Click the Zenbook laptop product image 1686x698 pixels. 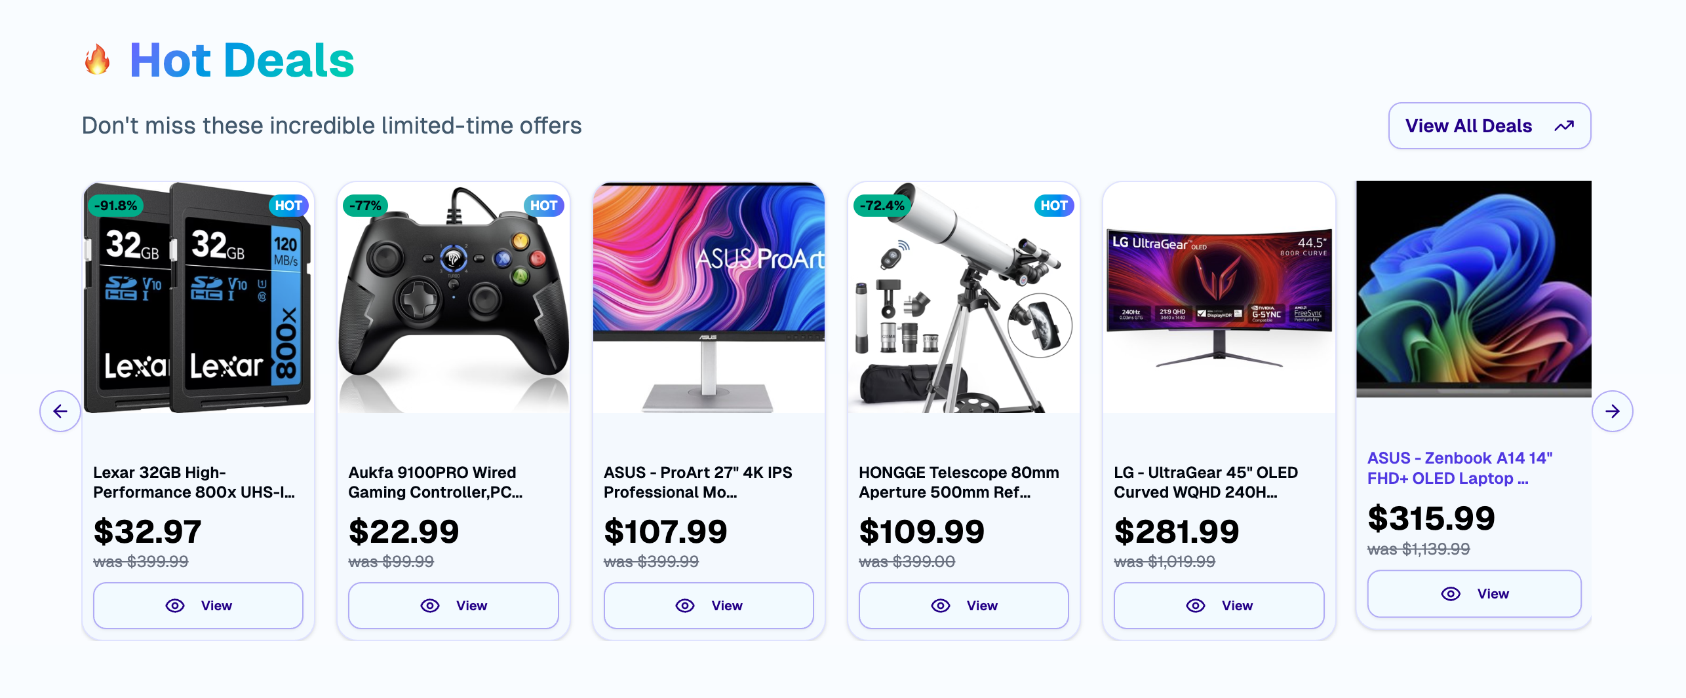click(x=1474, y=289)
